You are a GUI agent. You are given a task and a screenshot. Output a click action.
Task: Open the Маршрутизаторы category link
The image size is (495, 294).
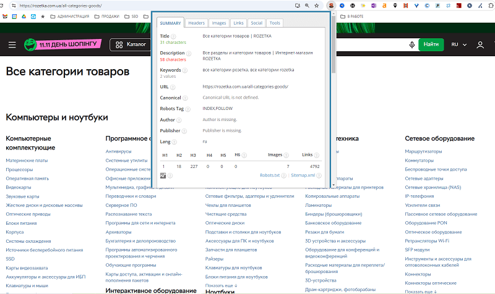(423, 151)
